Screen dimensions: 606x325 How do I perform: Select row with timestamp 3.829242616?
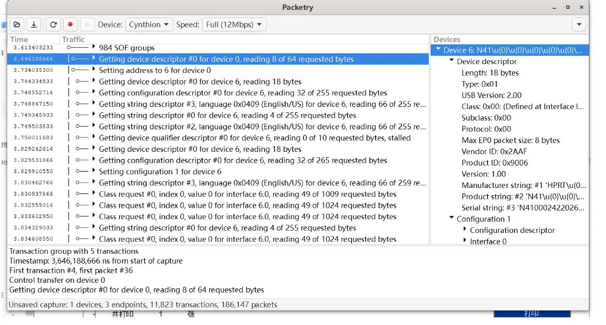[x=218, y=149]
